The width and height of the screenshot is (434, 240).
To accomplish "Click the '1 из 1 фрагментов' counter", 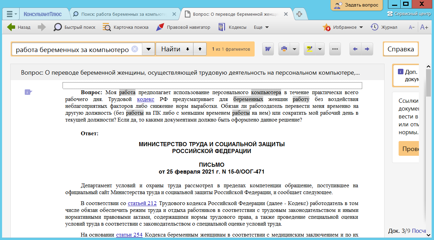I will click(231, 49).
